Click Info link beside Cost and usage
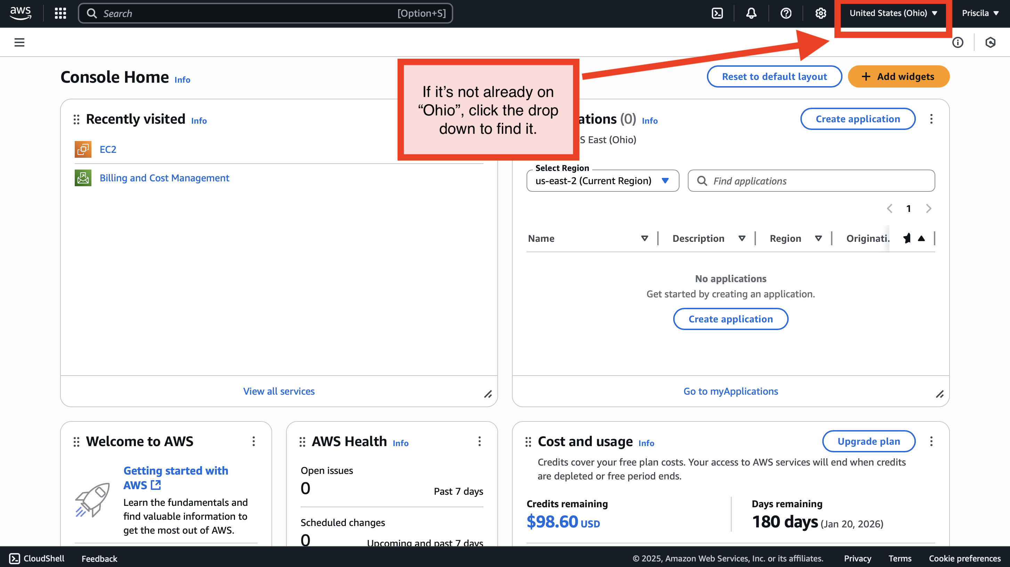The image size is (1010, 567). 646,443
